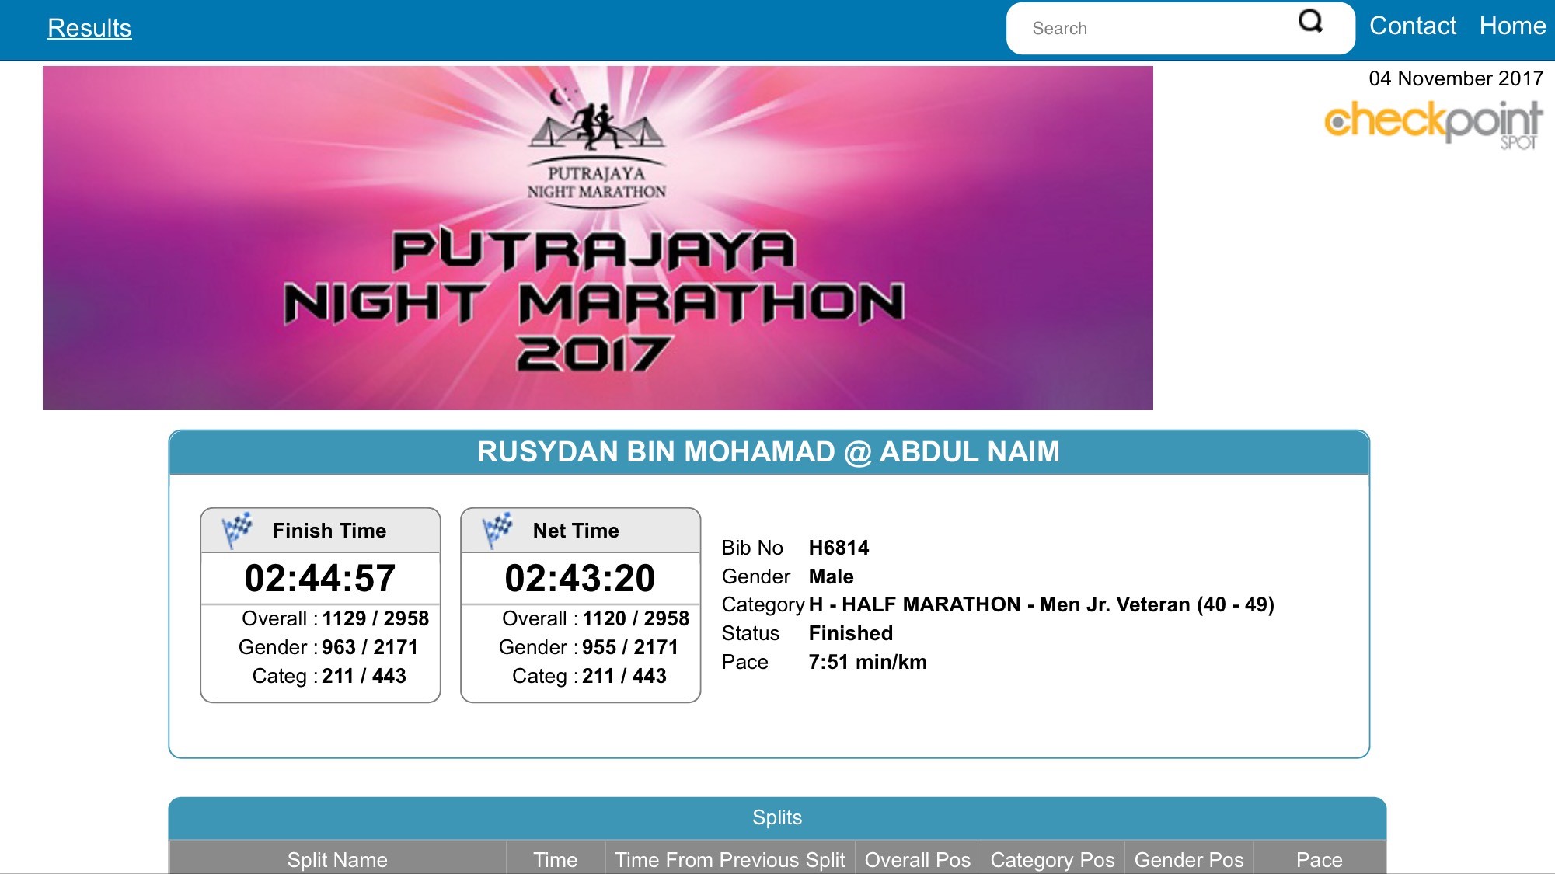The width and height of the screenshot is (1555, 874).
Task: Go to the Home page
Action: (x=1512, y=26)
